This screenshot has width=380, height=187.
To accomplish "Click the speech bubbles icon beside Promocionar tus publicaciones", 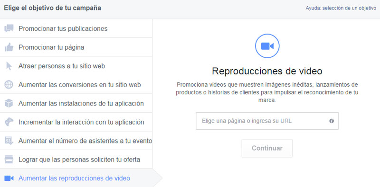I will point(9,28).
